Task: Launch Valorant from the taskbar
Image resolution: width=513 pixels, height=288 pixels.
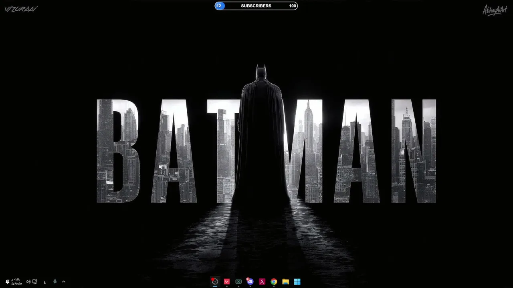Action: pos(227,282)
